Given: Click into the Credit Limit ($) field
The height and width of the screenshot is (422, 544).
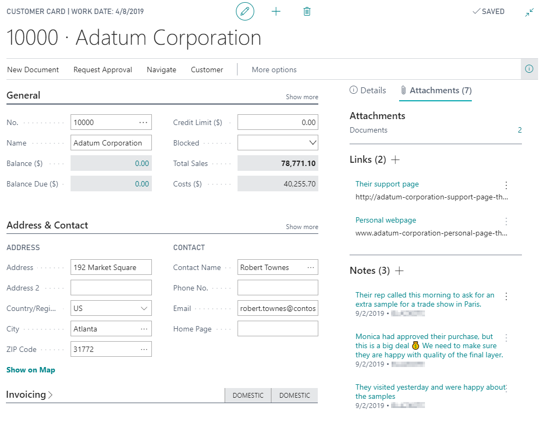Looking at the screenshot, I should tap(277, 122).
